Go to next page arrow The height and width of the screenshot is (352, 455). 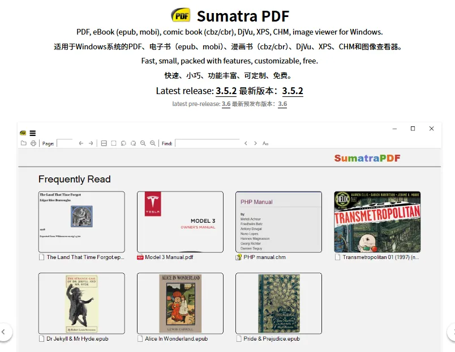click(91, 143)
